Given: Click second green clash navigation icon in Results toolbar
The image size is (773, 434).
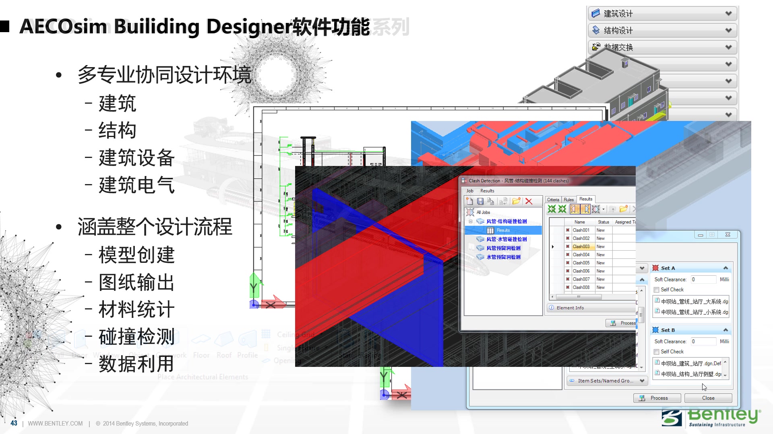Looking at the screenshot, I should 562,209.
